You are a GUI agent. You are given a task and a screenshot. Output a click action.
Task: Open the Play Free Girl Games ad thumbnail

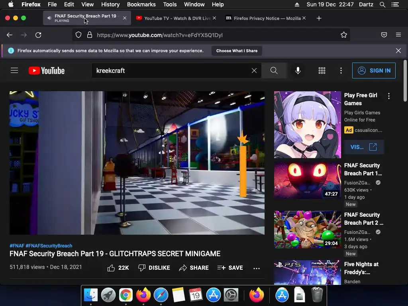tap(307, 125)
